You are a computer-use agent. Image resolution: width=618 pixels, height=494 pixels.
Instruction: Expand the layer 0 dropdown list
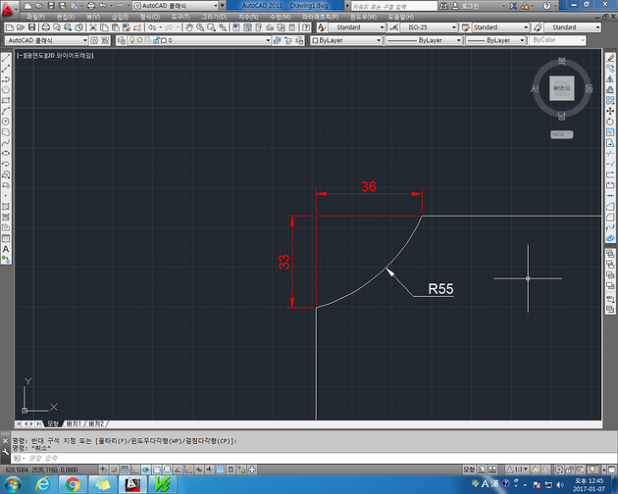(268, 40)
